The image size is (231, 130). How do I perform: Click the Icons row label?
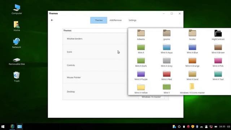(69, 52)
